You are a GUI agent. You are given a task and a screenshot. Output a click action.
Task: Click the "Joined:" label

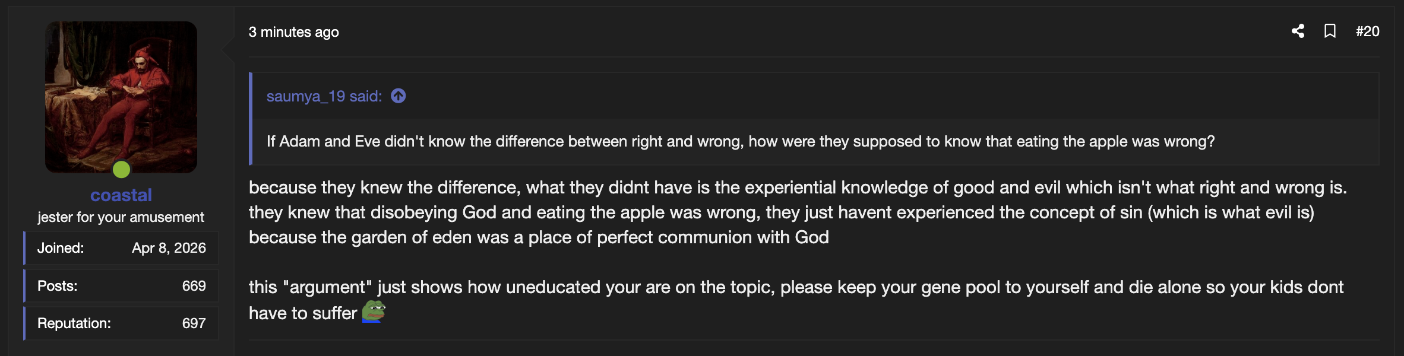[61, 248]
